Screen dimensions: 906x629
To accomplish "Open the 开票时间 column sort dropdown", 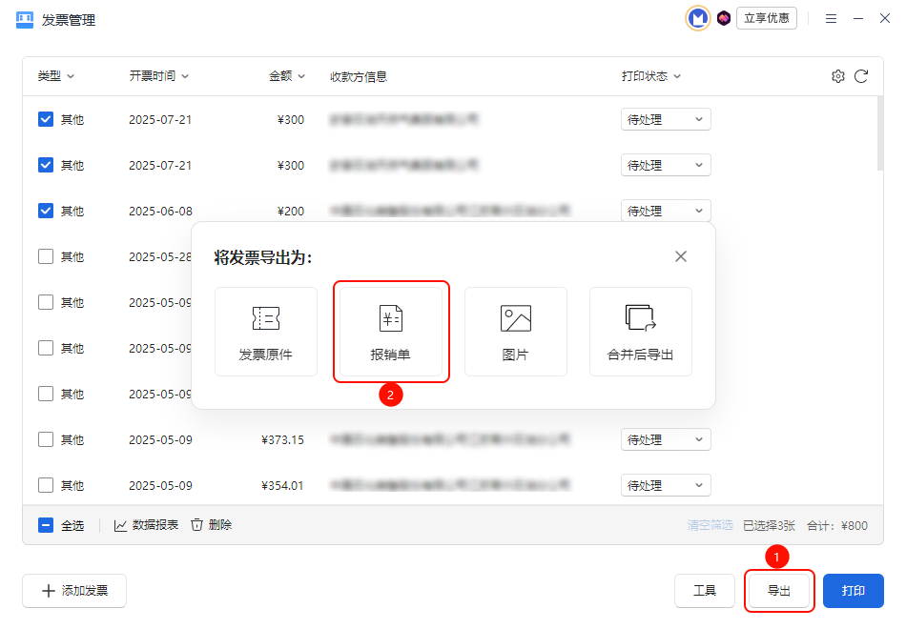I will click(158, 76).
